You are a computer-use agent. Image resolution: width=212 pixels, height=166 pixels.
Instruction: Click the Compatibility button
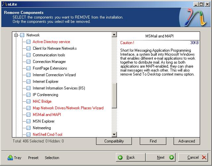tap(114, 141)
